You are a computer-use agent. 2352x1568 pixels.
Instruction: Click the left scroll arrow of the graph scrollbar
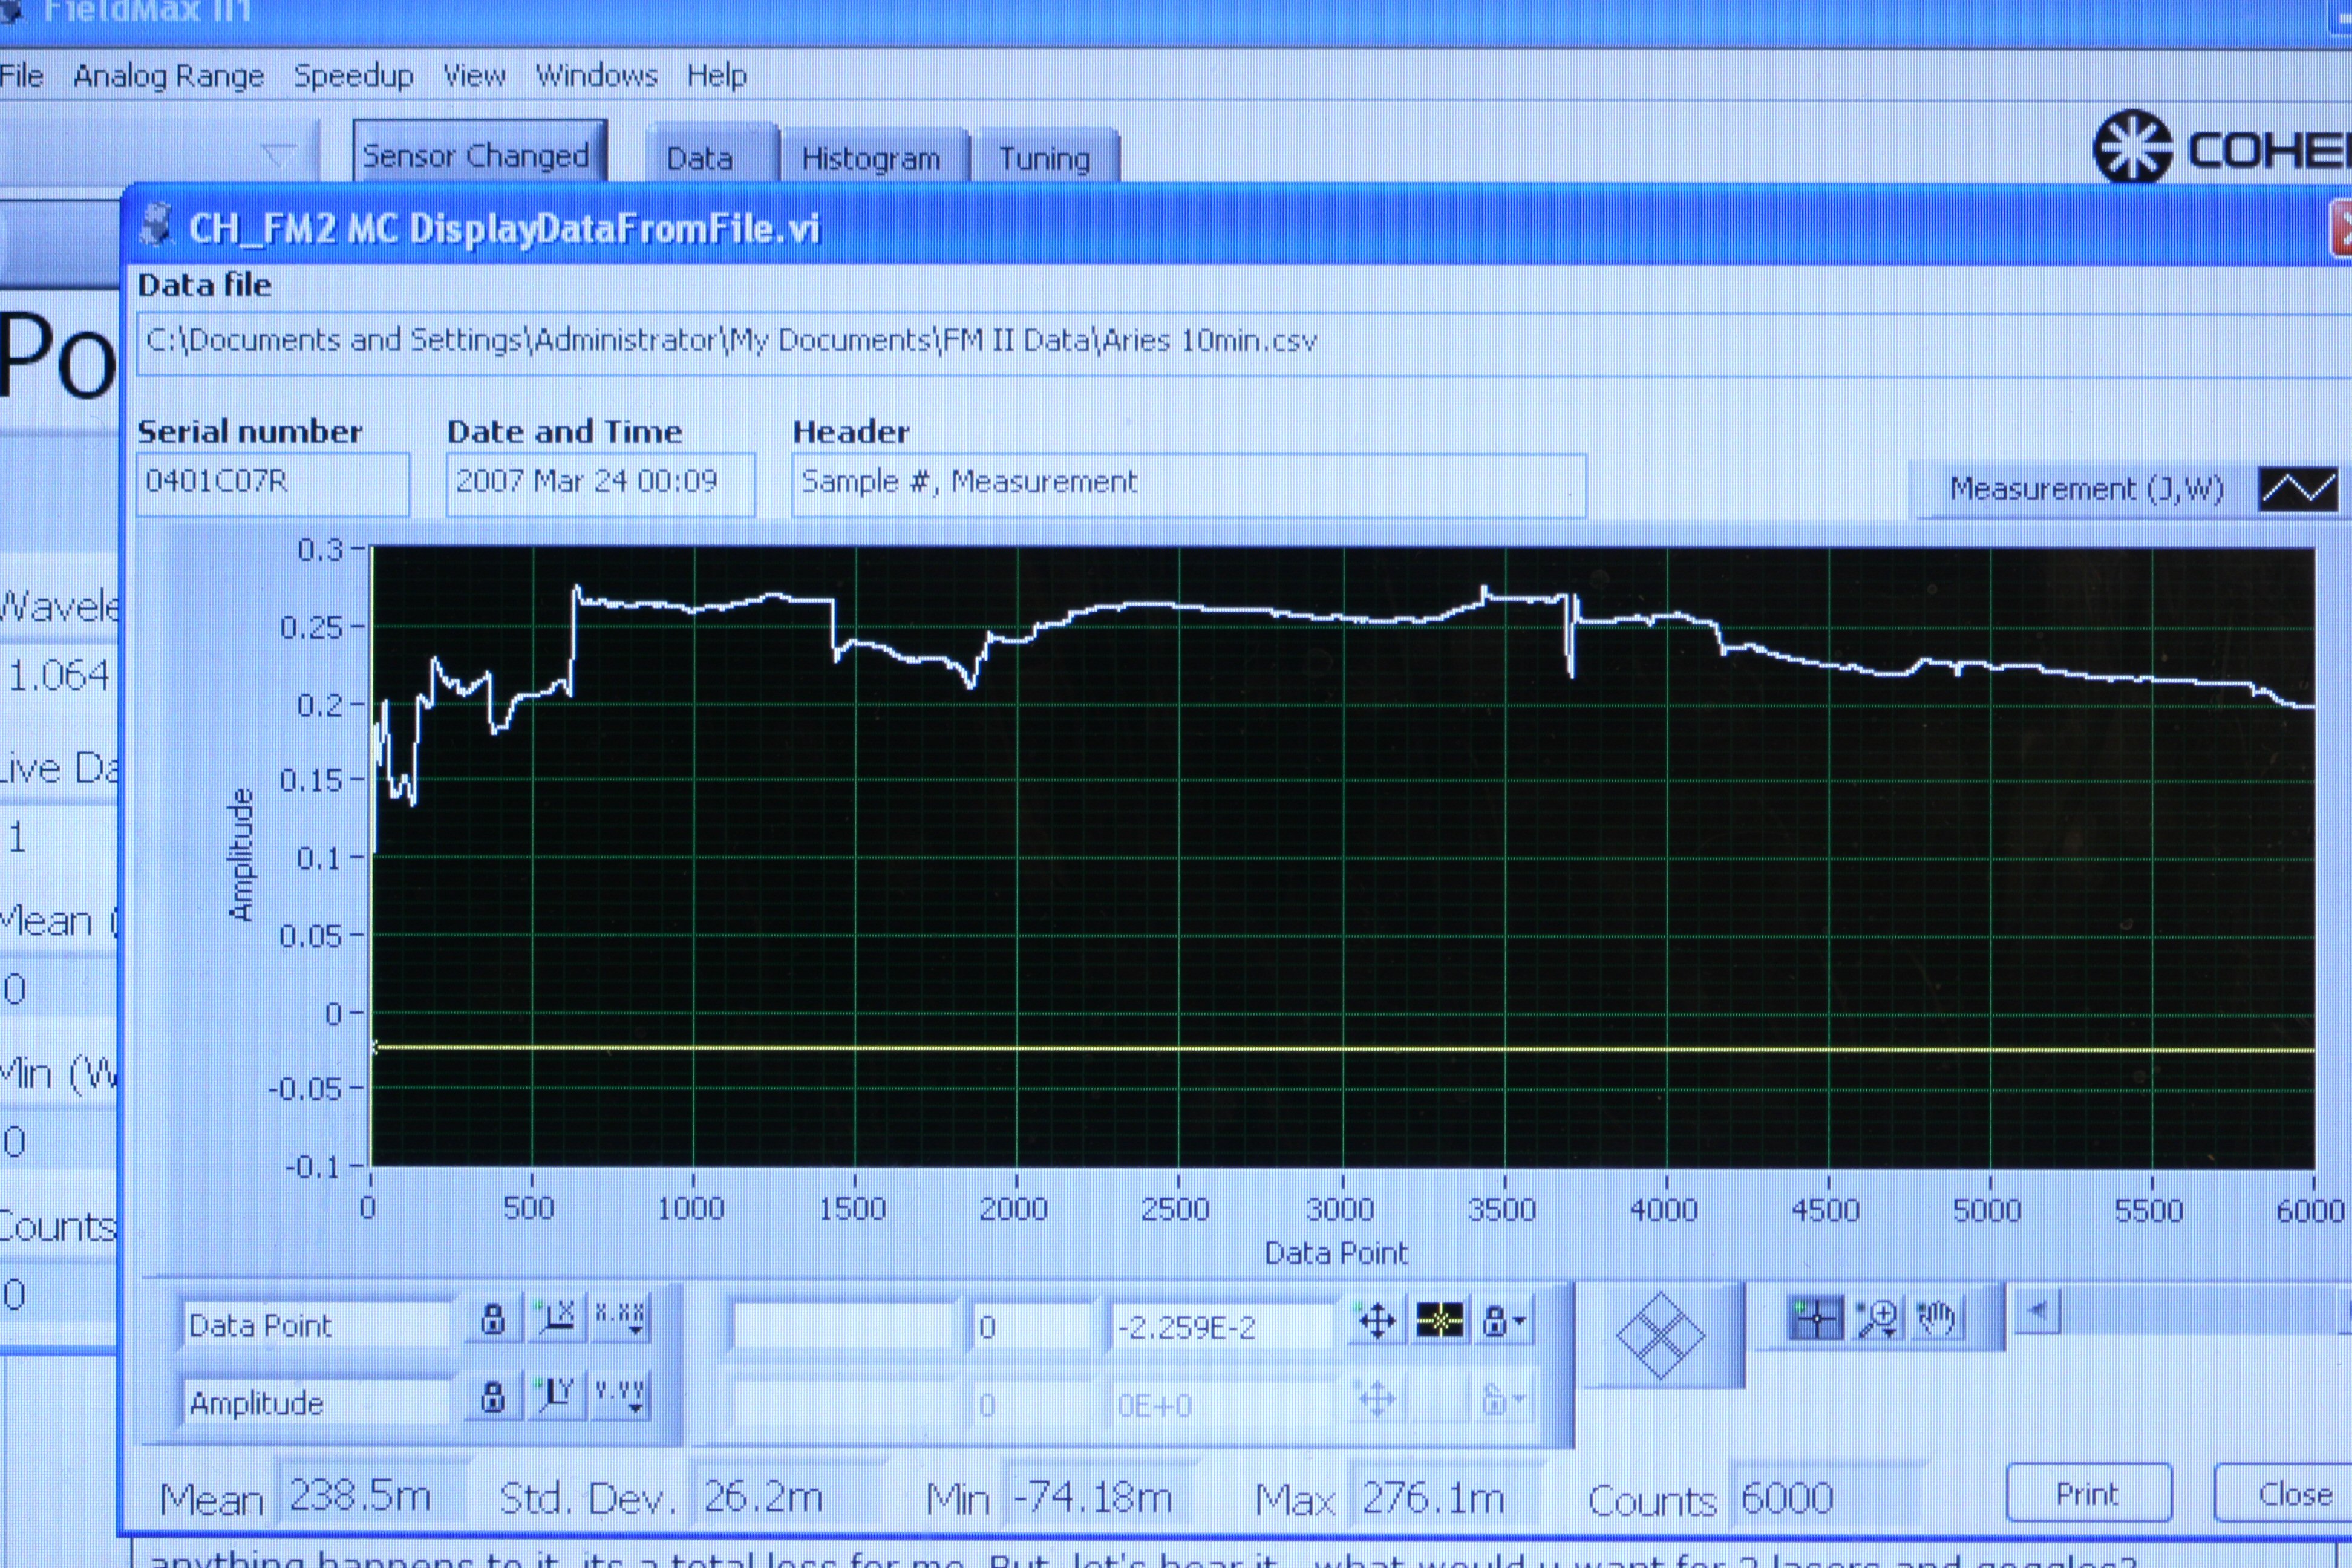coord(2037,1310)
